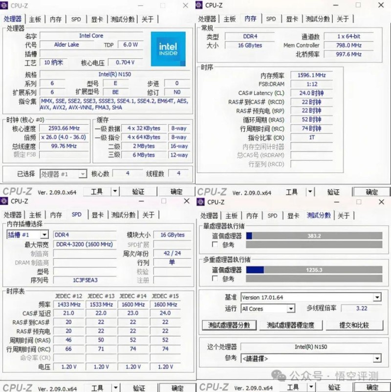Click 确定 button in SPD window
391x392 pixels.
(177, 388)
